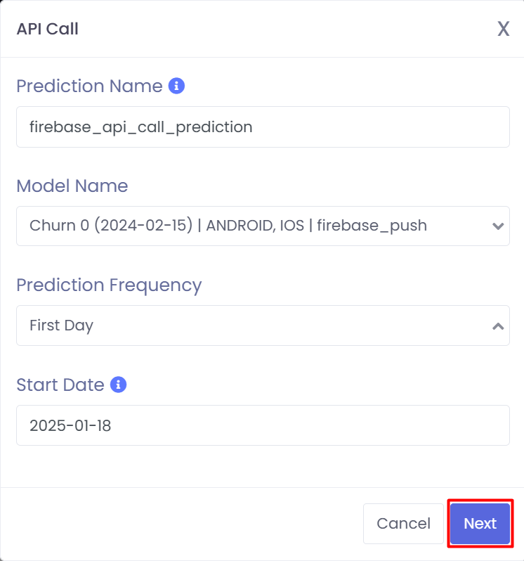This screenshot has height=561, width=524.
Task: Click the API Call dialog title
Action: pos(48,29)
